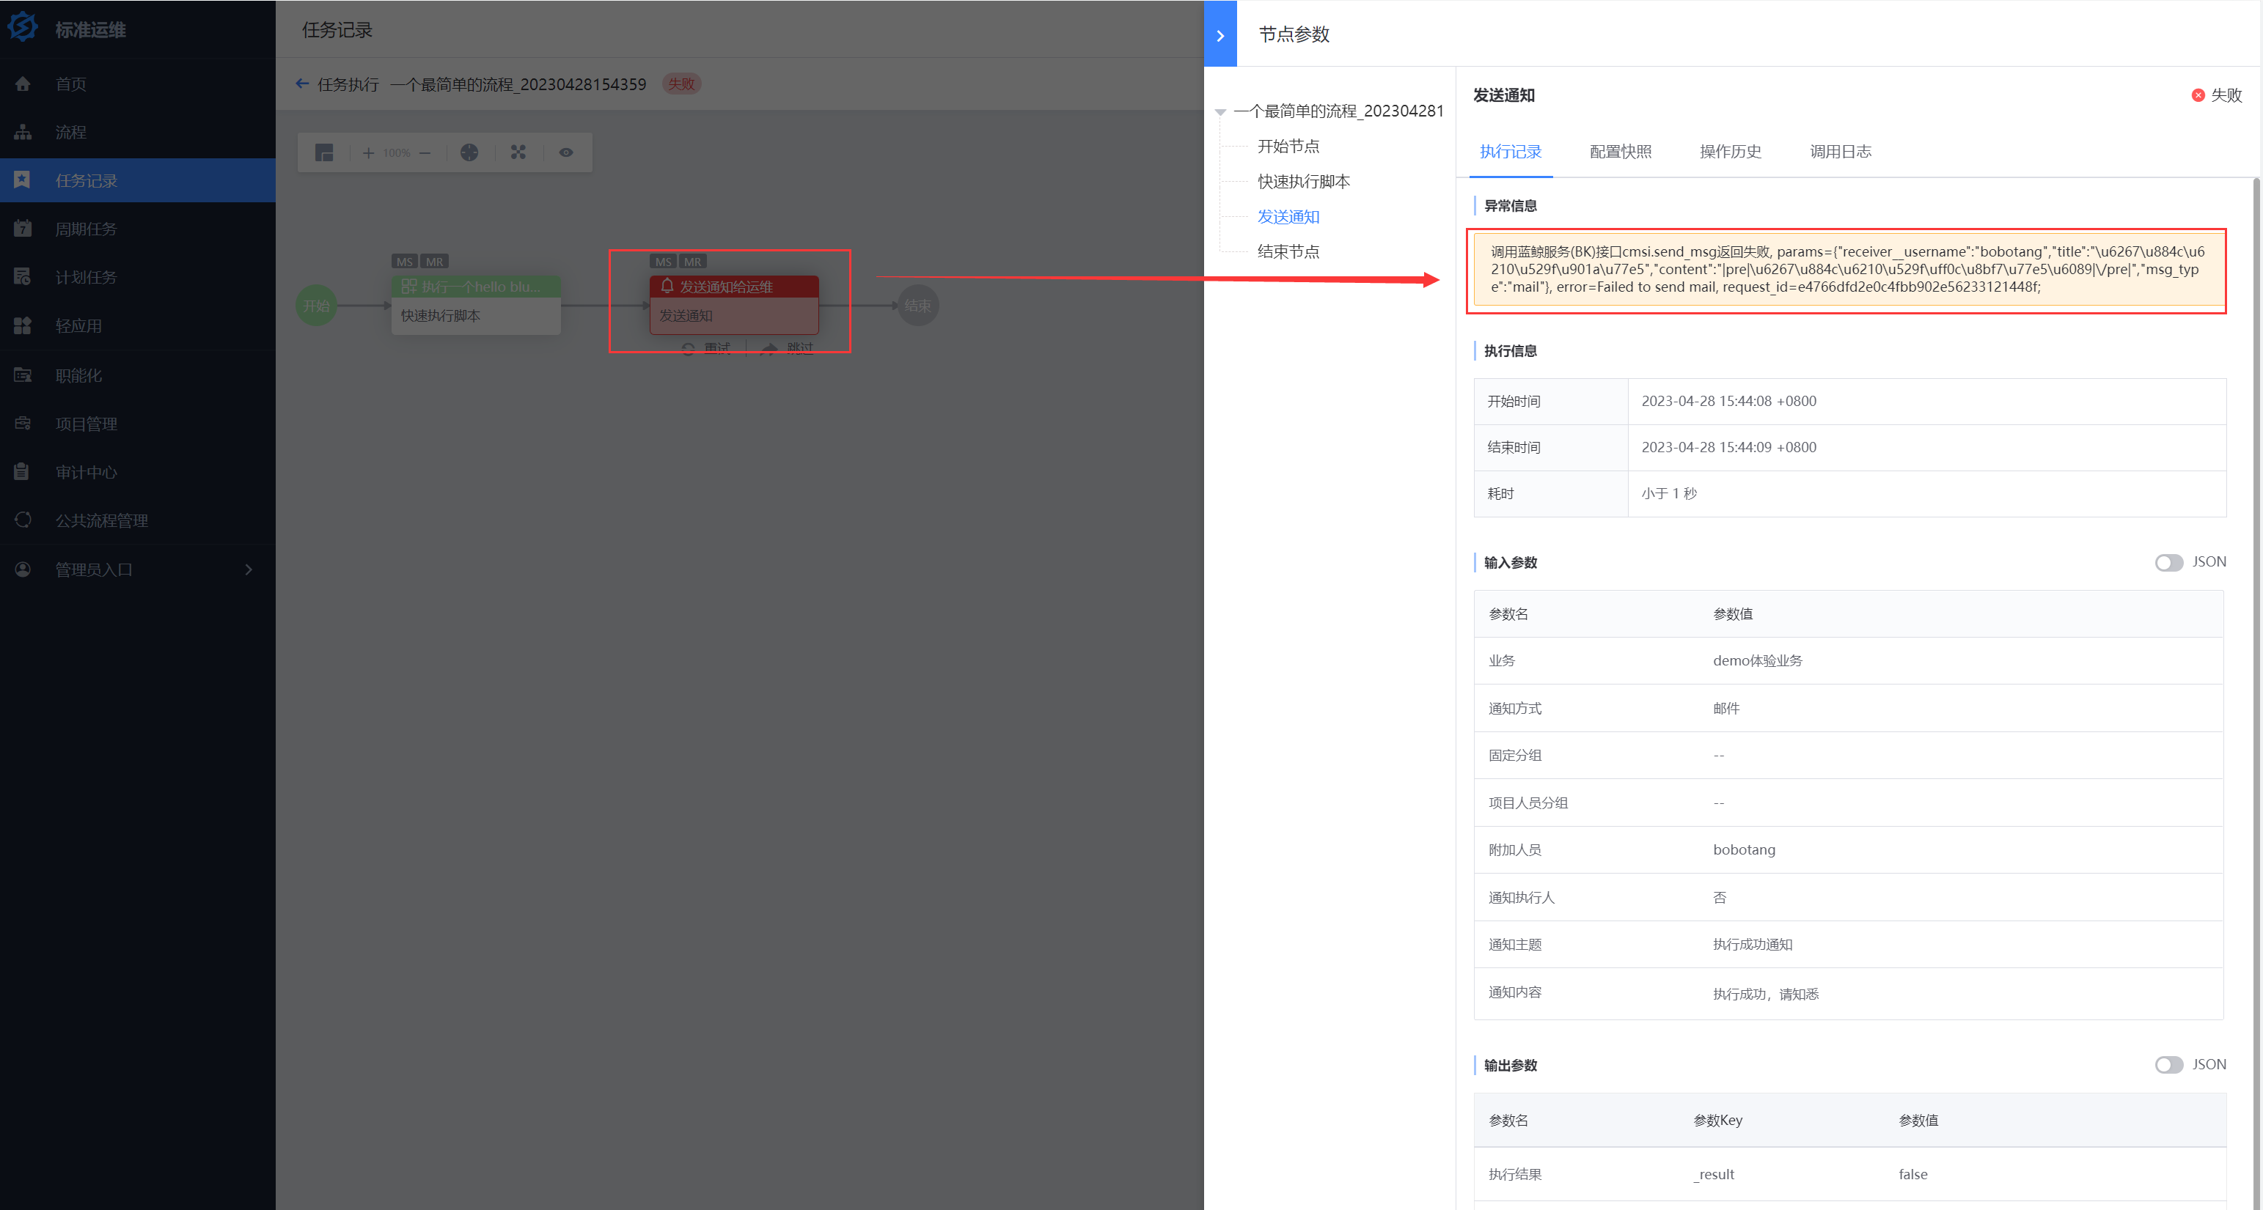This screenshot has width=2263, height=1210.
Task: Open 首页 home icon in sidebar
Action: pos(23,84)
